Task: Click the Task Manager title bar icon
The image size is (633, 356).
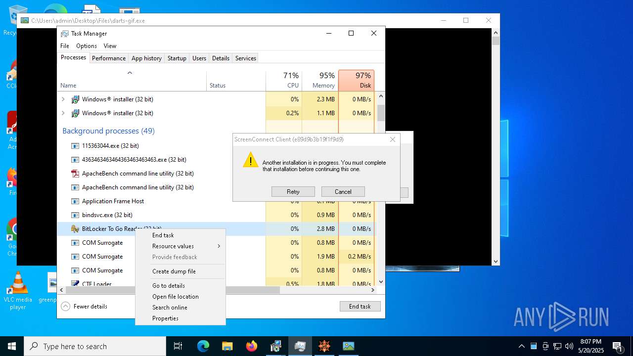Action: click(65, 34)
